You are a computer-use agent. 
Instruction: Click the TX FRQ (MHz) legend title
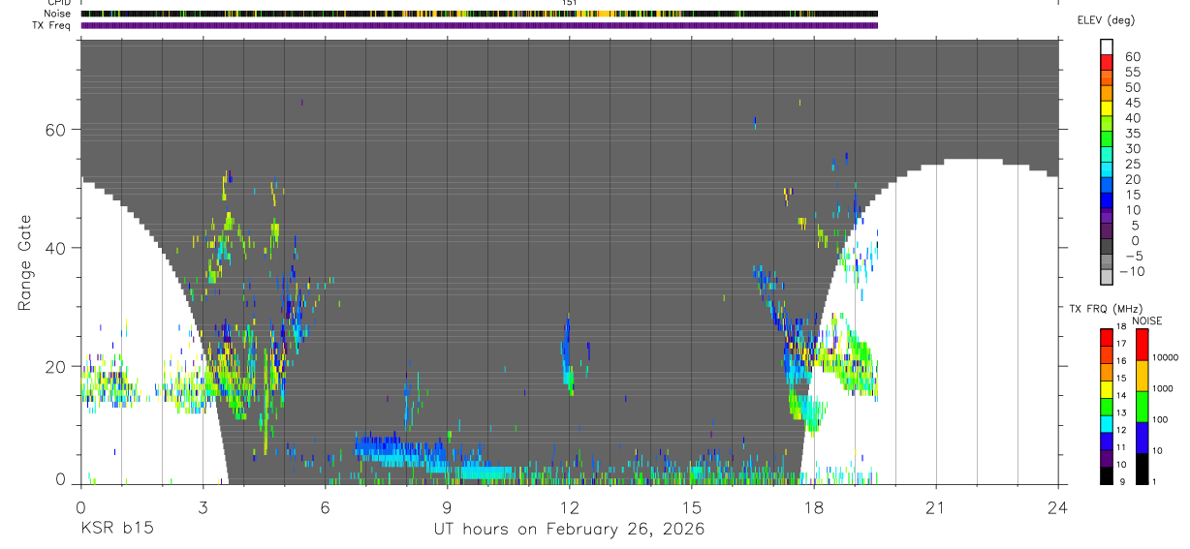[x=1104, y=309]
